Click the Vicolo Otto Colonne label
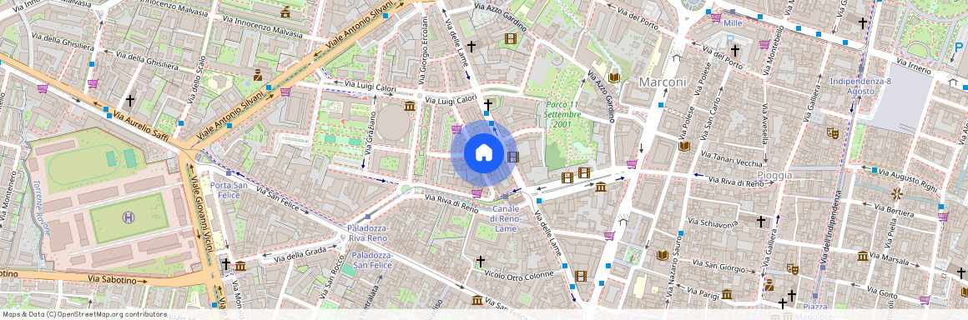 click(519, 274)
